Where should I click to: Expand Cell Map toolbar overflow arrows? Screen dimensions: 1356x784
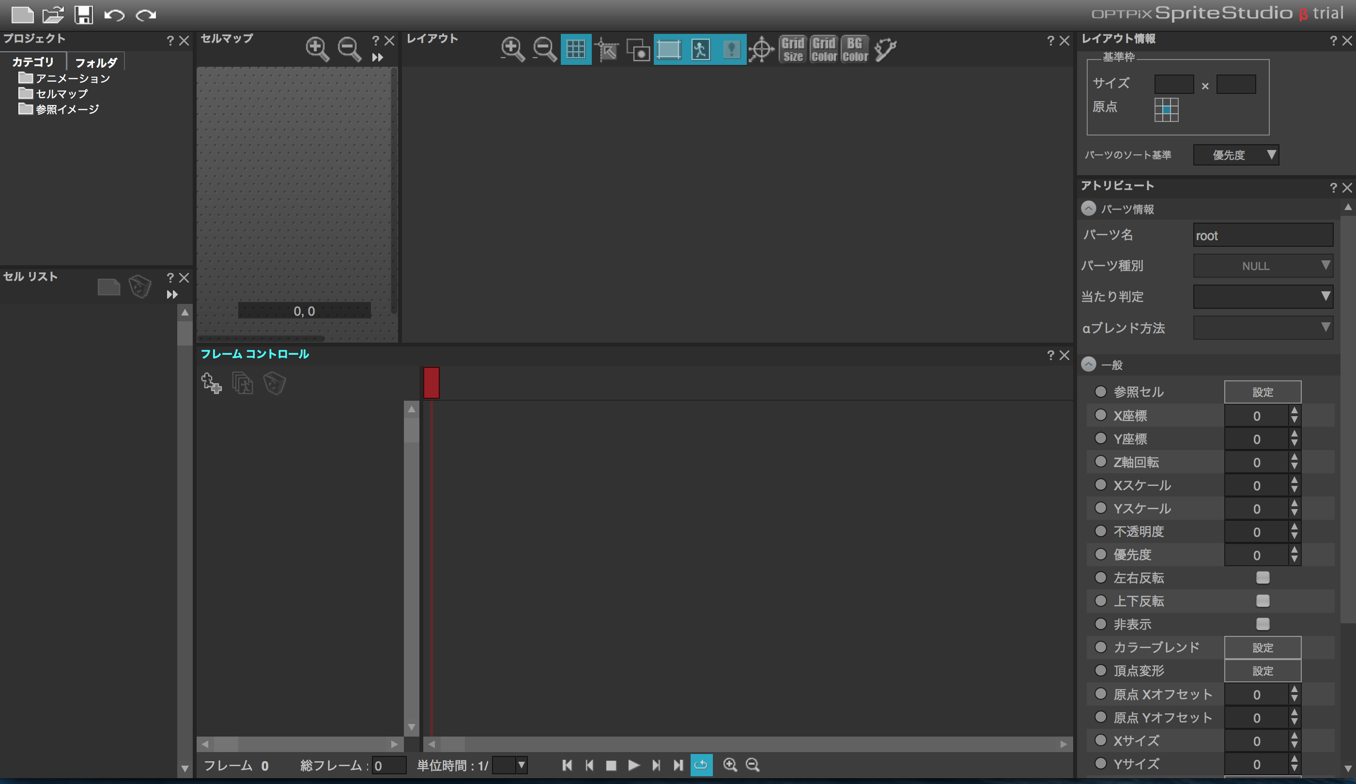[x=378, y=58]
